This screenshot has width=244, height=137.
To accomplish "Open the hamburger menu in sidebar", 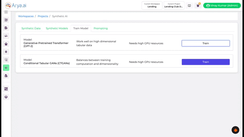I will pyautogui.click(x=6, y=12).
